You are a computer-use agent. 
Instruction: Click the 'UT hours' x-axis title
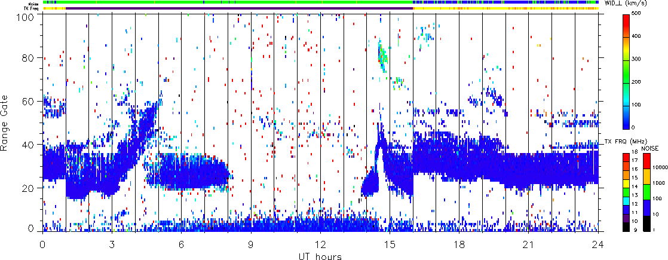(x=320, y=256)
